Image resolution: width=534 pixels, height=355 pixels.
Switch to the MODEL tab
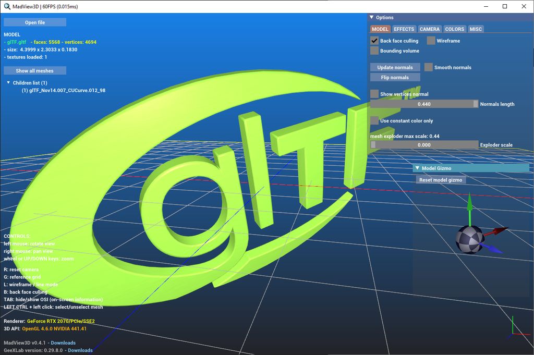[380, 29]
